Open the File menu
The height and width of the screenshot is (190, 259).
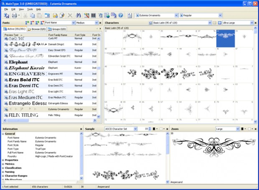[6, 10]
